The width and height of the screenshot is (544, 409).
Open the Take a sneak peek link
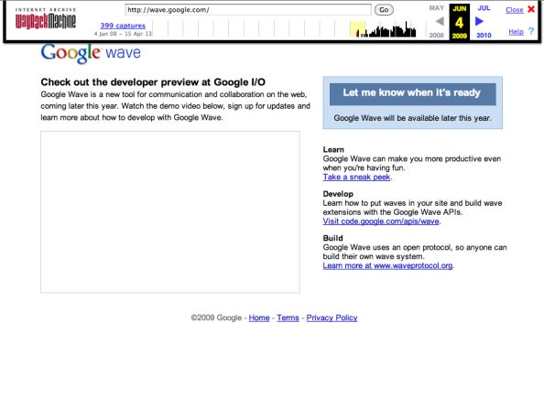pos(356,178)
